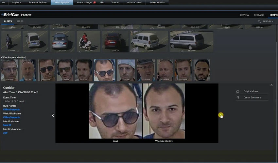The width and height of the screenshot is (278, 163).
Task: Click the Identity Number 229 link
Action: (x=5, y=133)
